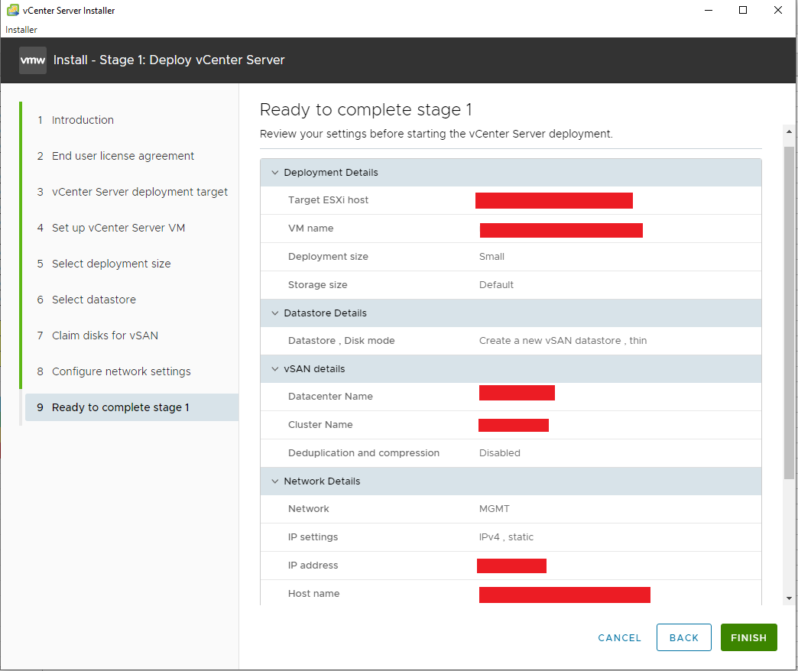Select Ready to complete stage 1 step
The image size is (798, 671).
[x=131, y=407]
